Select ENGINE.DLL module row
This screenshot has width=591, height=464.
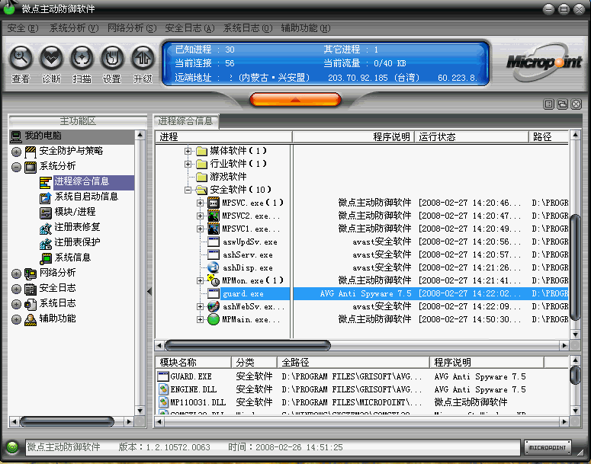coord(361,389)
